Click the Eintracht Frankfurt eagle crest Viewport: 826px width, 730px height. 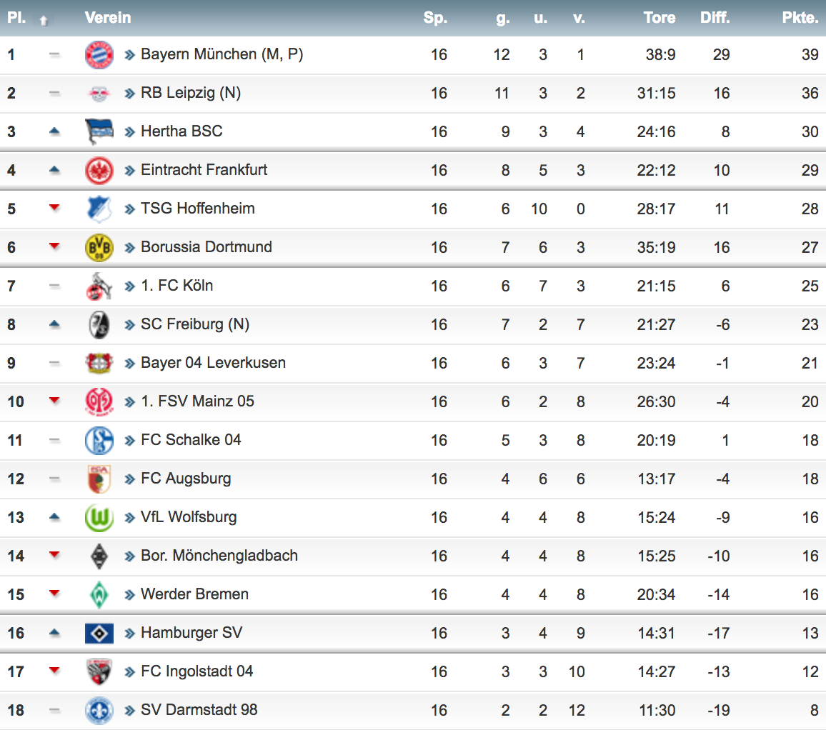(x=99, y=171)
